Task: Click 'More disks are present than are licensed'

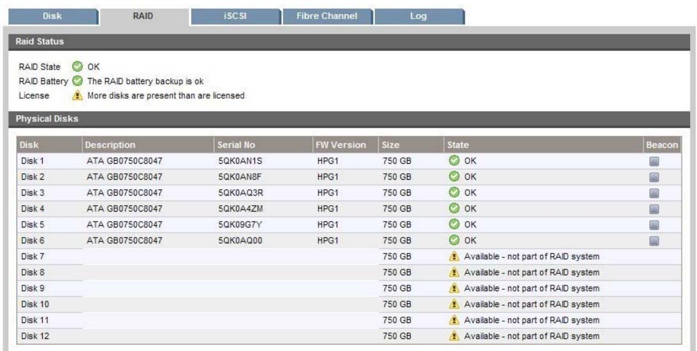Action: coord(166,96)
